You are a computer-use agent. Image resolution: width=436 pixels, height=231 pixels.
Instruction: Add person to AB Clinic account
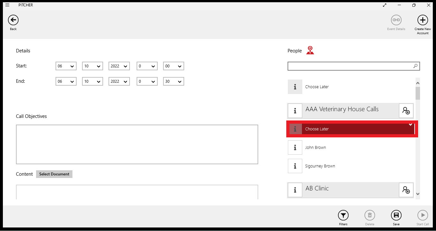tap(406, 190)
